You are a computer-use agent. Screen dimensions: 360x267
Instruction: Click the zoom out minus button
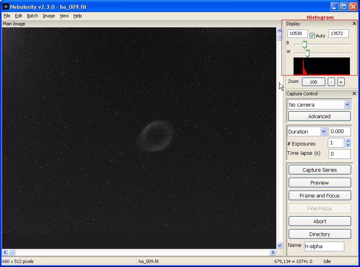pyautogui.click(x=331, y=82)
